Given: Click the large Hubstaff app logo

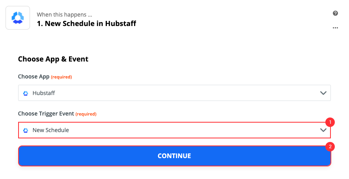Looking at the screenshot, I should click(x=18, y=18).
